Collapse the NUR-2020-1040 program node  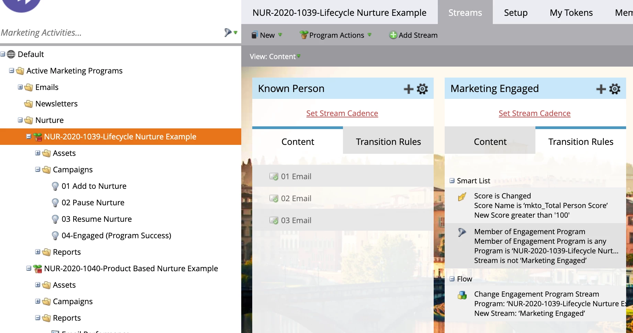[29, 268]
